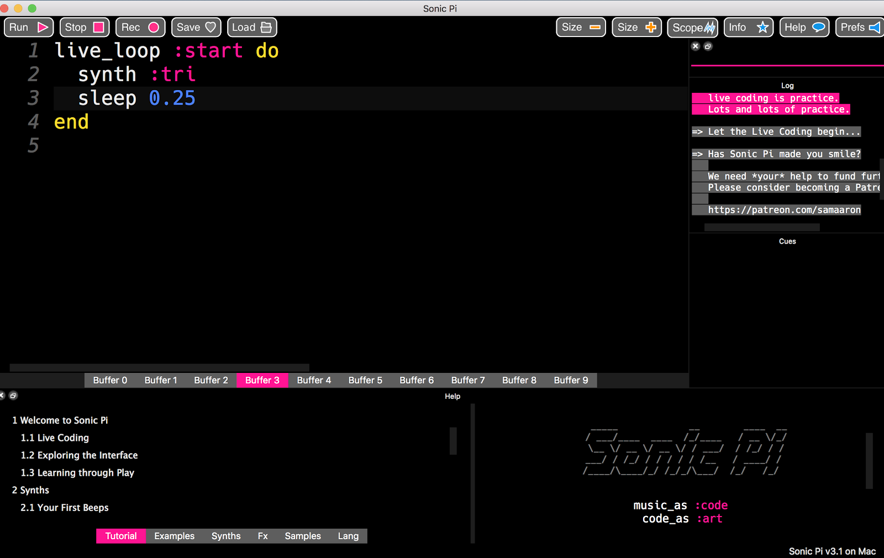Select the Tutorial help tab

pos(121,536)
